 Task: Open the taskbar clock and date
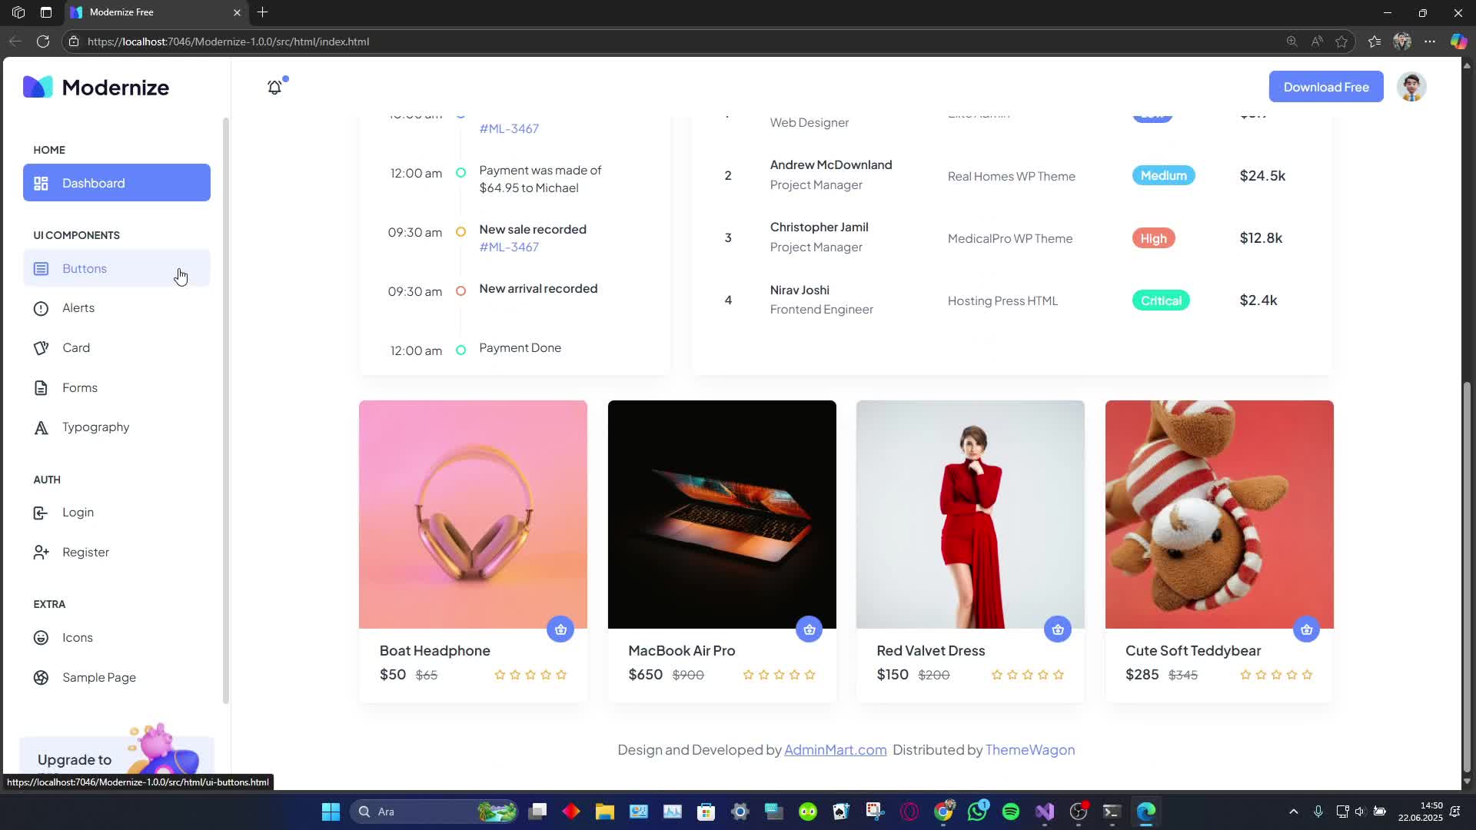1420,812
